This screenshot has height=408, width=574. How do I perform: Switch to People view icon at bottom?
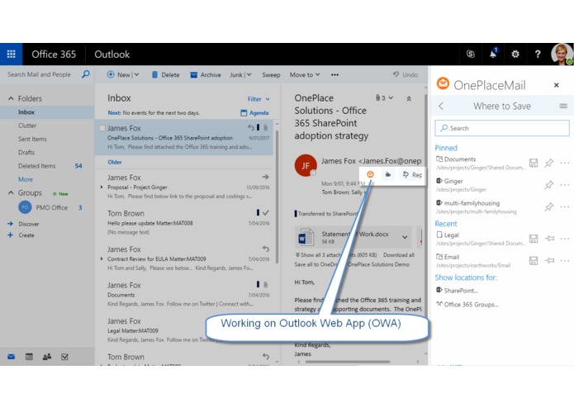pyautogui.click(x=47, y=357)
